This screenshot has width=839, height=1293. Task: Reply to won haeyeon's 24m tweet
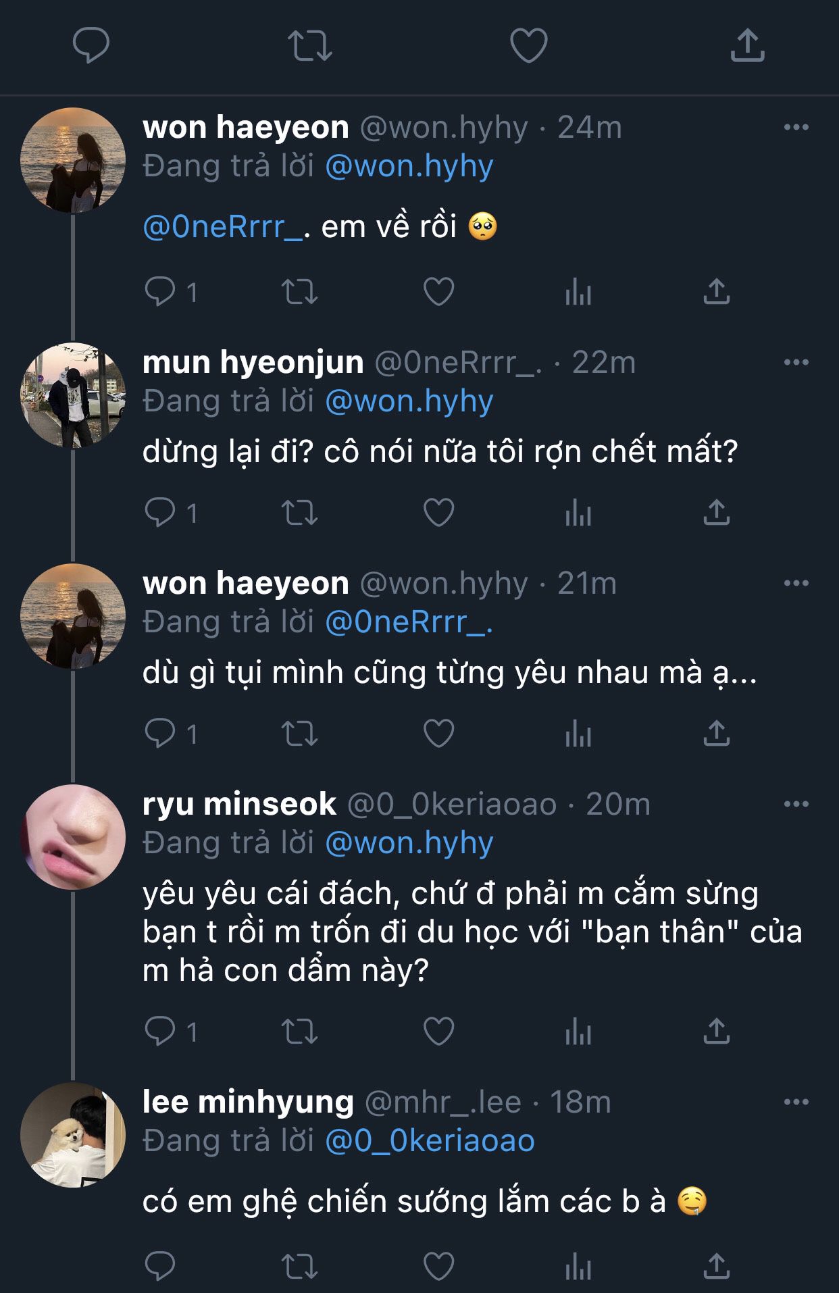(160, 292)
